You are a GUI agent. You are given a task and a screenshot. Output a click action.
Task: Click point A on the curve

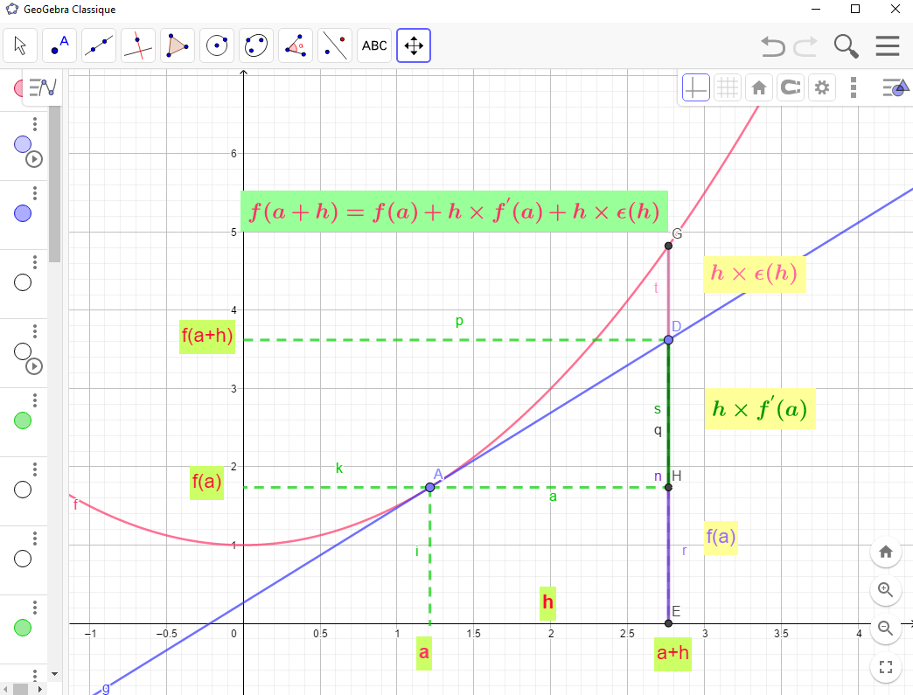(x=429, y=487)
